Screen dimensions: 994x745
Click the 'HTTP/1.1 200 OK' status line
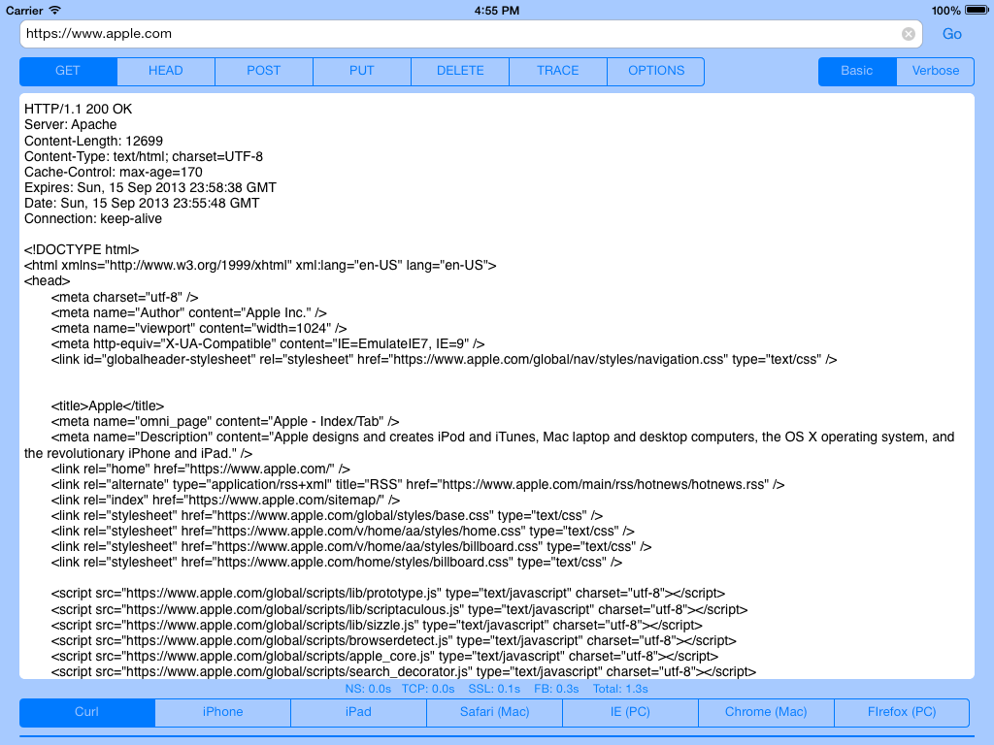click(78, 109)
